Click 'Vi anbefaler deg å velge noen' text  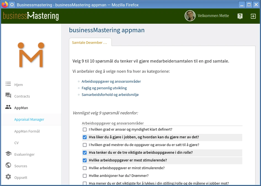point(121,71)
